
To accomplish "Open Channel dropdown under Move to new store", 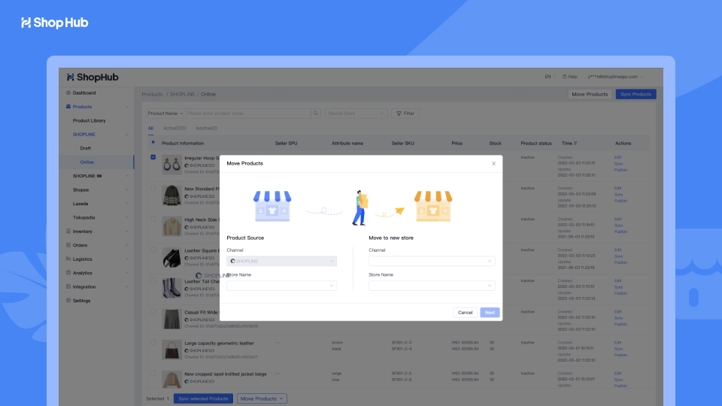I will (x=432, y=261).
